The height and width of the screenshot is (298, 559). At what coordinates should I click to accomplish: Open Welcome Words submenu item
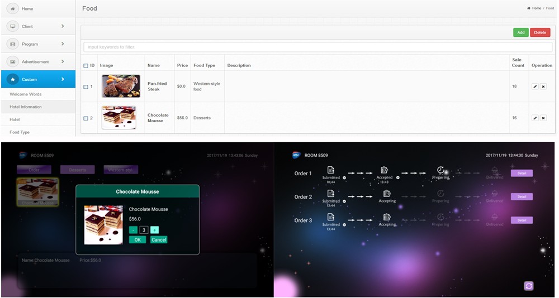point(38,94)
